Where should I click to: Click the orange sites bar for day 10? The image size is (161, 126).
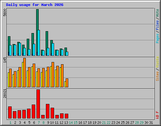(x=53, y=75)
